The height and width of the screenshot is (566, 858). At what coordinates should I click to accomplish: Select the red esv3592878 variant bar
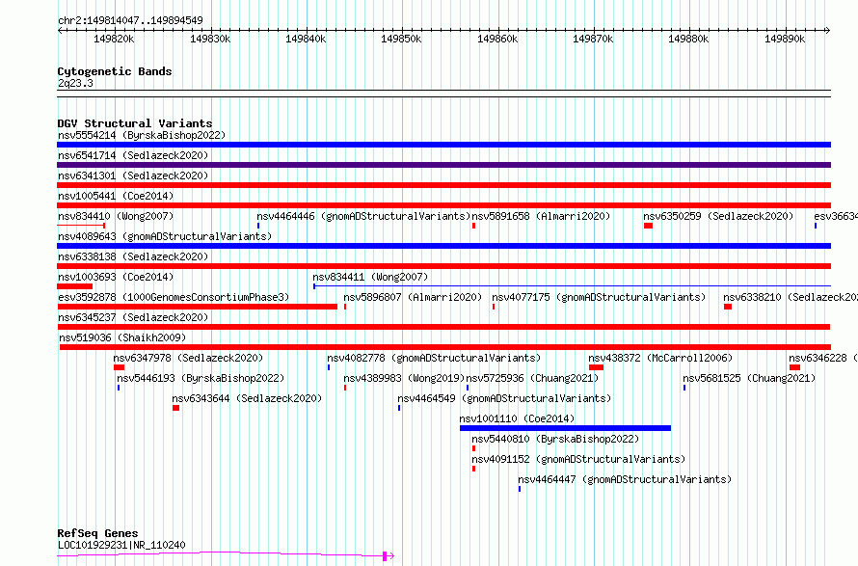click(198, 307)
